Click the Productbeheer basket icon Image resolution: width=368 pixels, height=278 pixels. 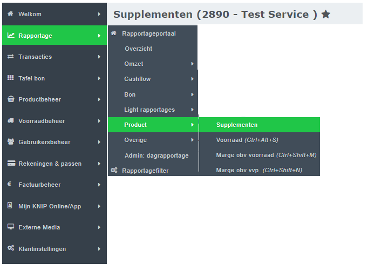pyautogui.click(x=11, y=99)
